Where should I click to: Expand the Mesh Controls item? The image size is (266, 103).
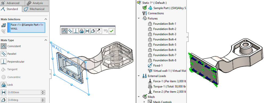coord(144,102)
